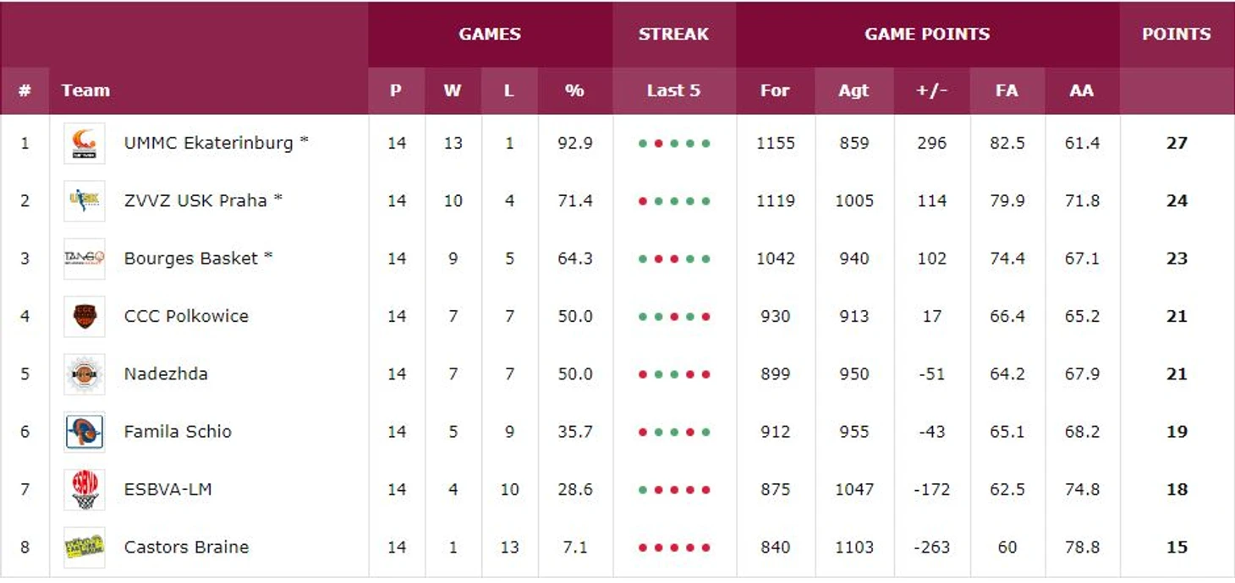Image resolution: width=1235 pixels, height=583 pixels.
Task: Click the CCC Polkowice team logo
Action: tap(85, 317)
